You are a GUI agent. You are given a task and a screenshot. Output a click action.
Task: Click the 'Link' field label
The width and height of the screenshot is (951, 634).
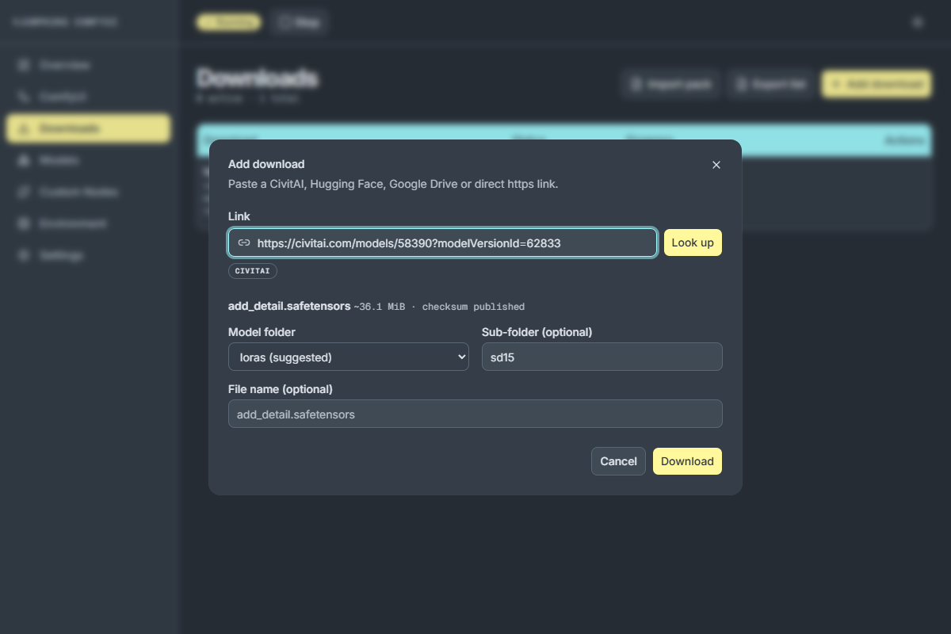tap(239, 216)
